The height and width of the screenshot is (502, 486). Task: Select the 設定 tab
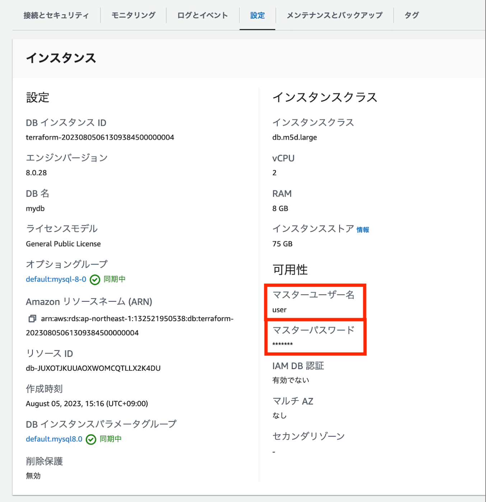tap(257, 15)
